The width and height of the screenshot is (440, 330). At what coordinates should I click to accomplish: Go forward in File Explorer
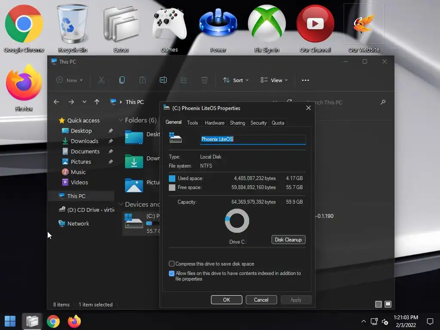(71, 102)
